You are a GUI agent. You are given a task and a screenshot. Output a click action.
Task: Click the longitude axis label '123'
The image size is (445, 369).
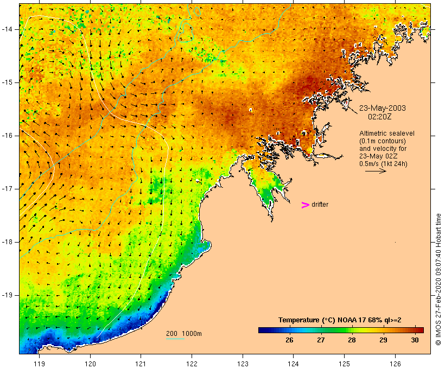point(243,364)
